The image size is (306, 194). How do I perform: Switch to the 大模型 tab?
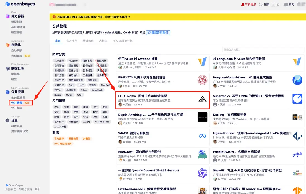103,41
